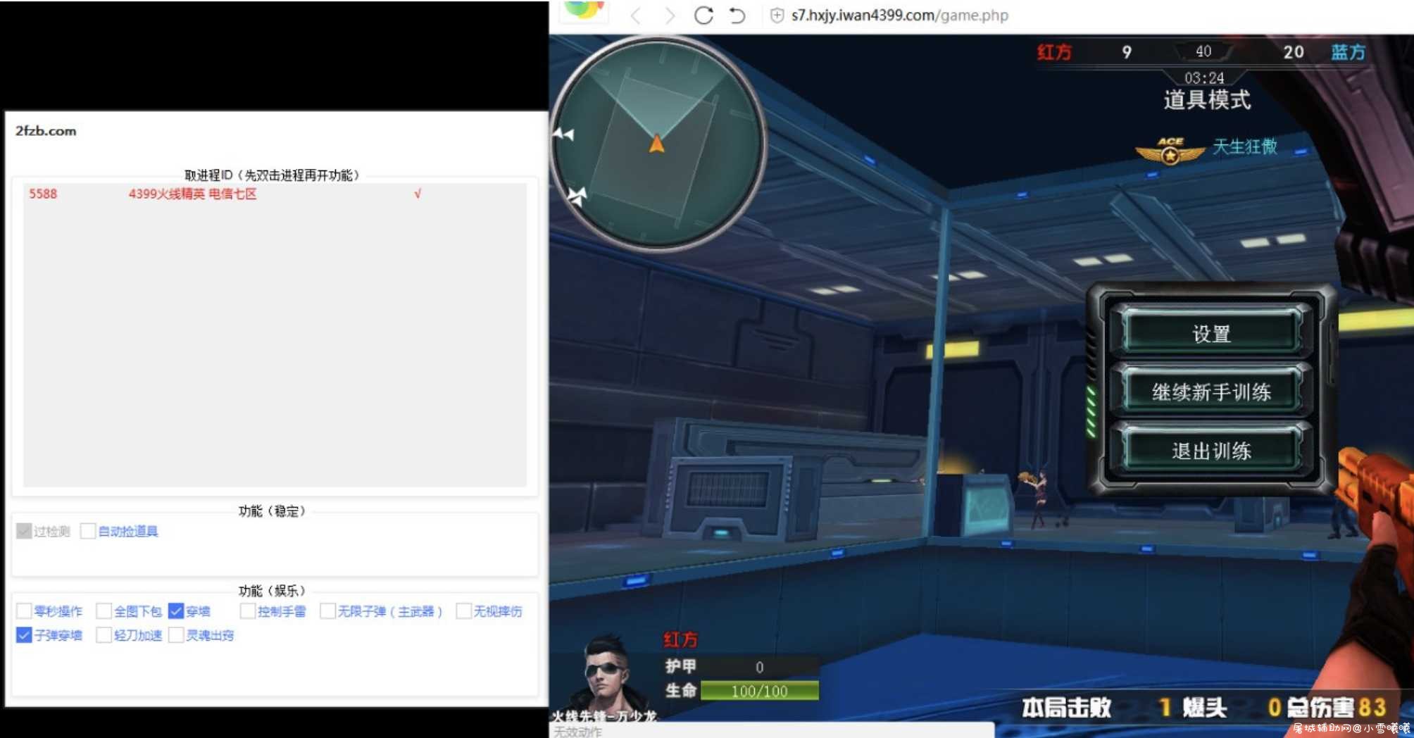This screenshot has width=1414, height=738.
Task: Click the 取进程ID group heading
Action: click(x=273, y=175)
